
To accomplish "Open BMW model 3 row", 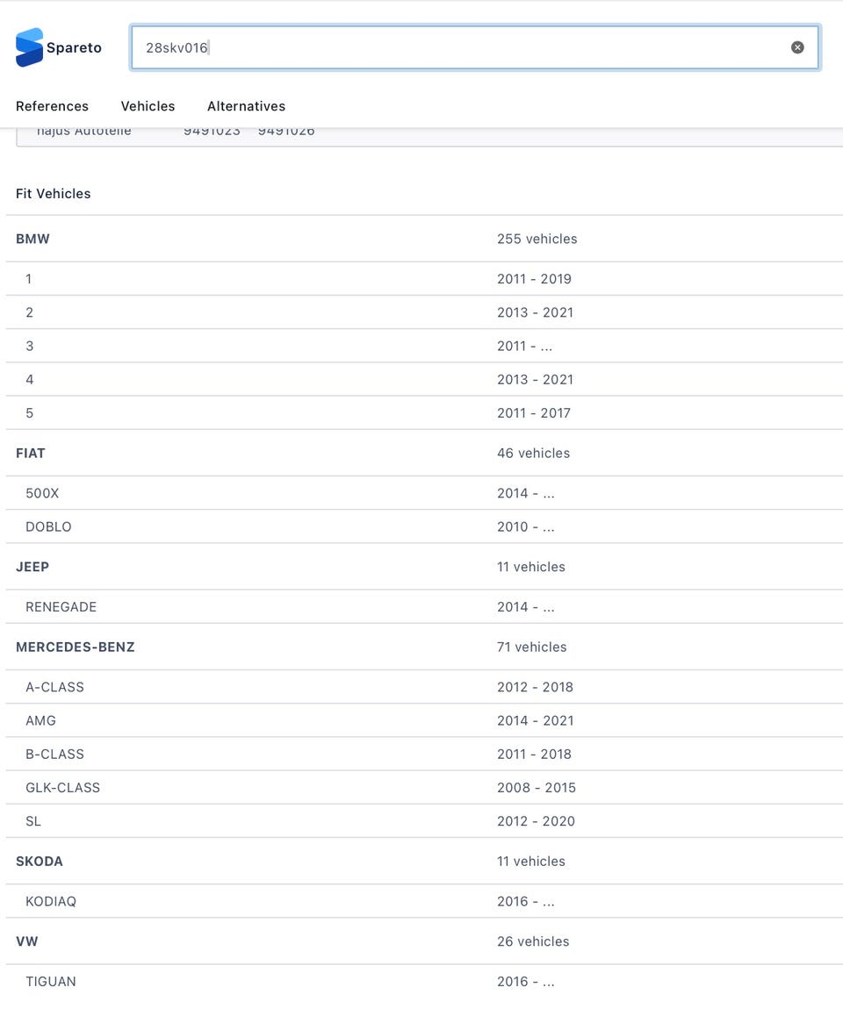I will tap(424, 346).
